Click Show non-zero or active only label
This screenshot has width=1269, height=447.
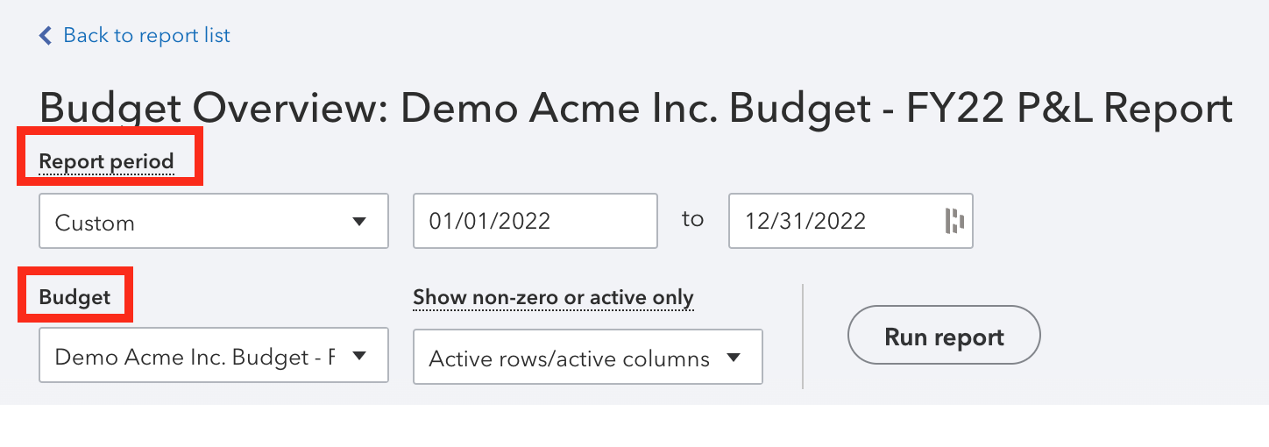[553, 298]
